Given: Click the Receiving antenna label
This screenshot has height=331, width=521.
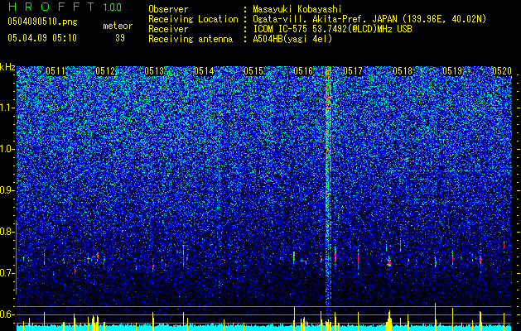Looking at the screenshot, I should 191,39.
